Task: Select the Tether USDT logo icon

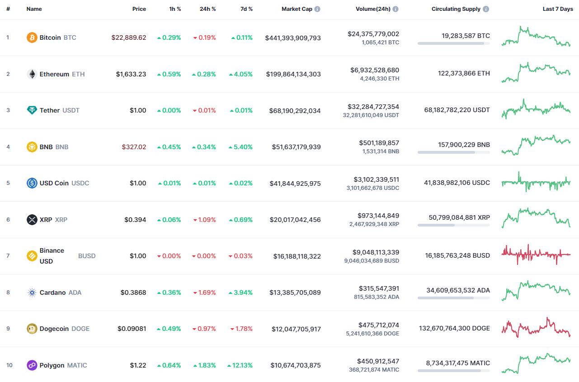Action: click(32, 110)
